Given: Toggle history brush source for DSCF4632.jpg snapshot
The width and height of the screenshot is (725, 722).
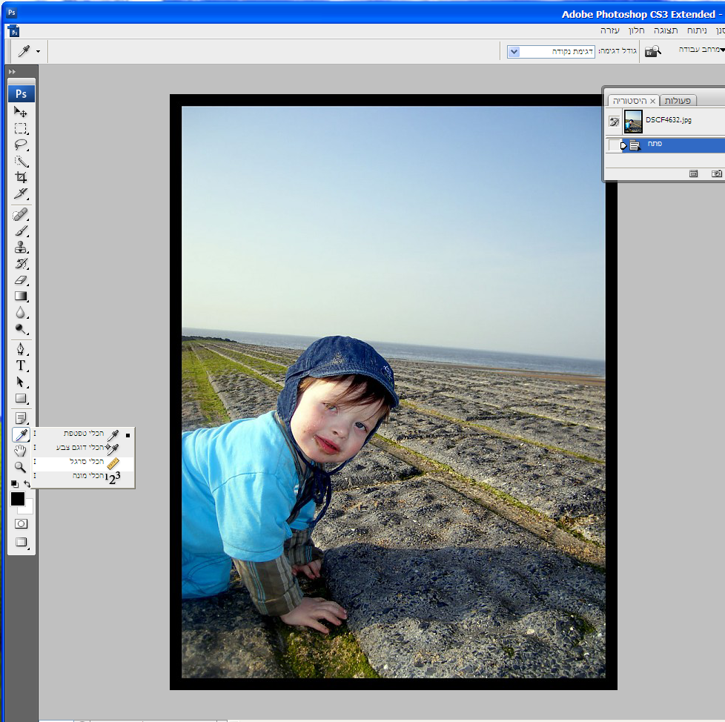Looking at the screenshot, I should (614, 122).
